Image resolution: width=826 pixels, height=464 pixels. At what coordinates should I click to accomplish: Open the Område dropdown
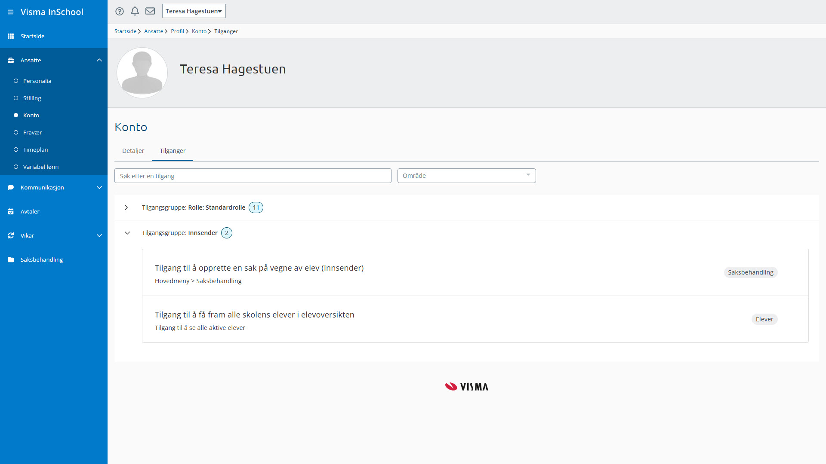466,176
